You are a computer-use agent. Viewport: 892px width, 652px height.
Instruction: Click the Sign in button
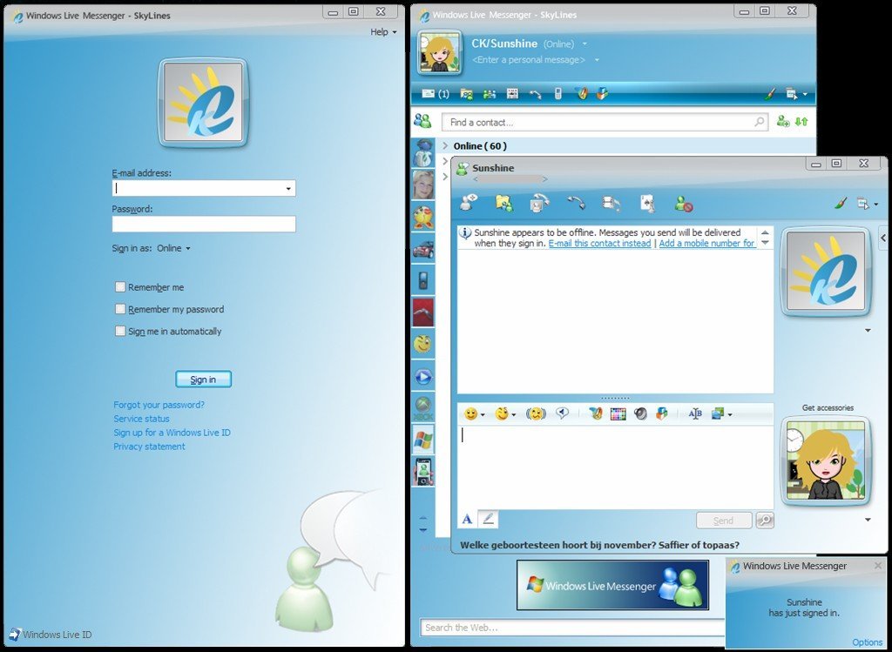point(203,380)
